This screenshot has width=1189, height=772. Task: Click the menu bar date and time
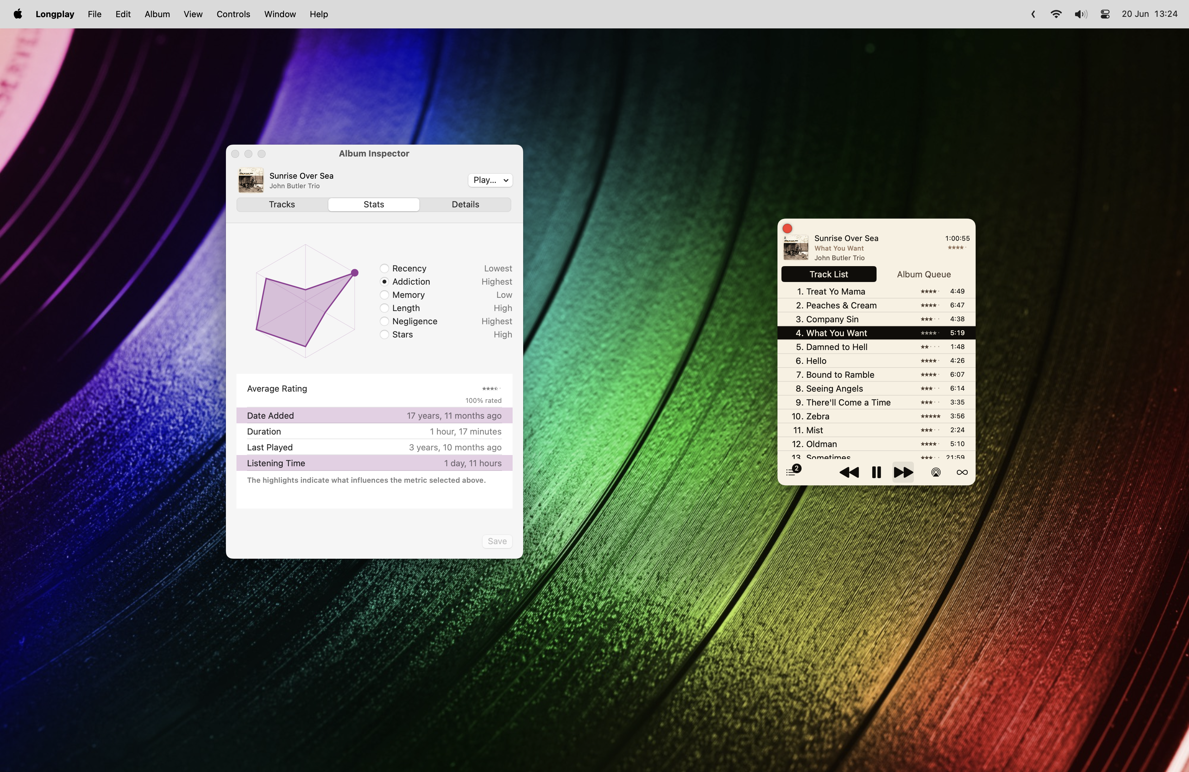tap(1149, 14)
